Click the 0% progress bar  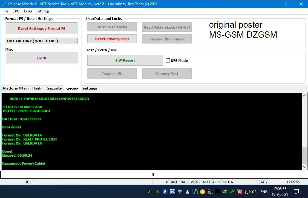tap(154, 175)
